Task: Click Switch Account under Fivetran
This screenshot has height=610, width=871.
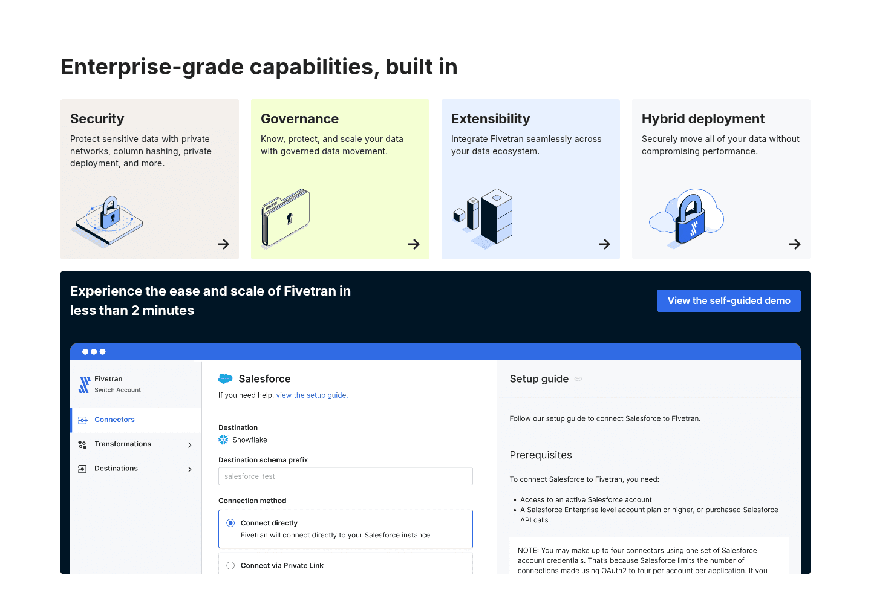Action: pyautogui.click(x=117, y=390)
